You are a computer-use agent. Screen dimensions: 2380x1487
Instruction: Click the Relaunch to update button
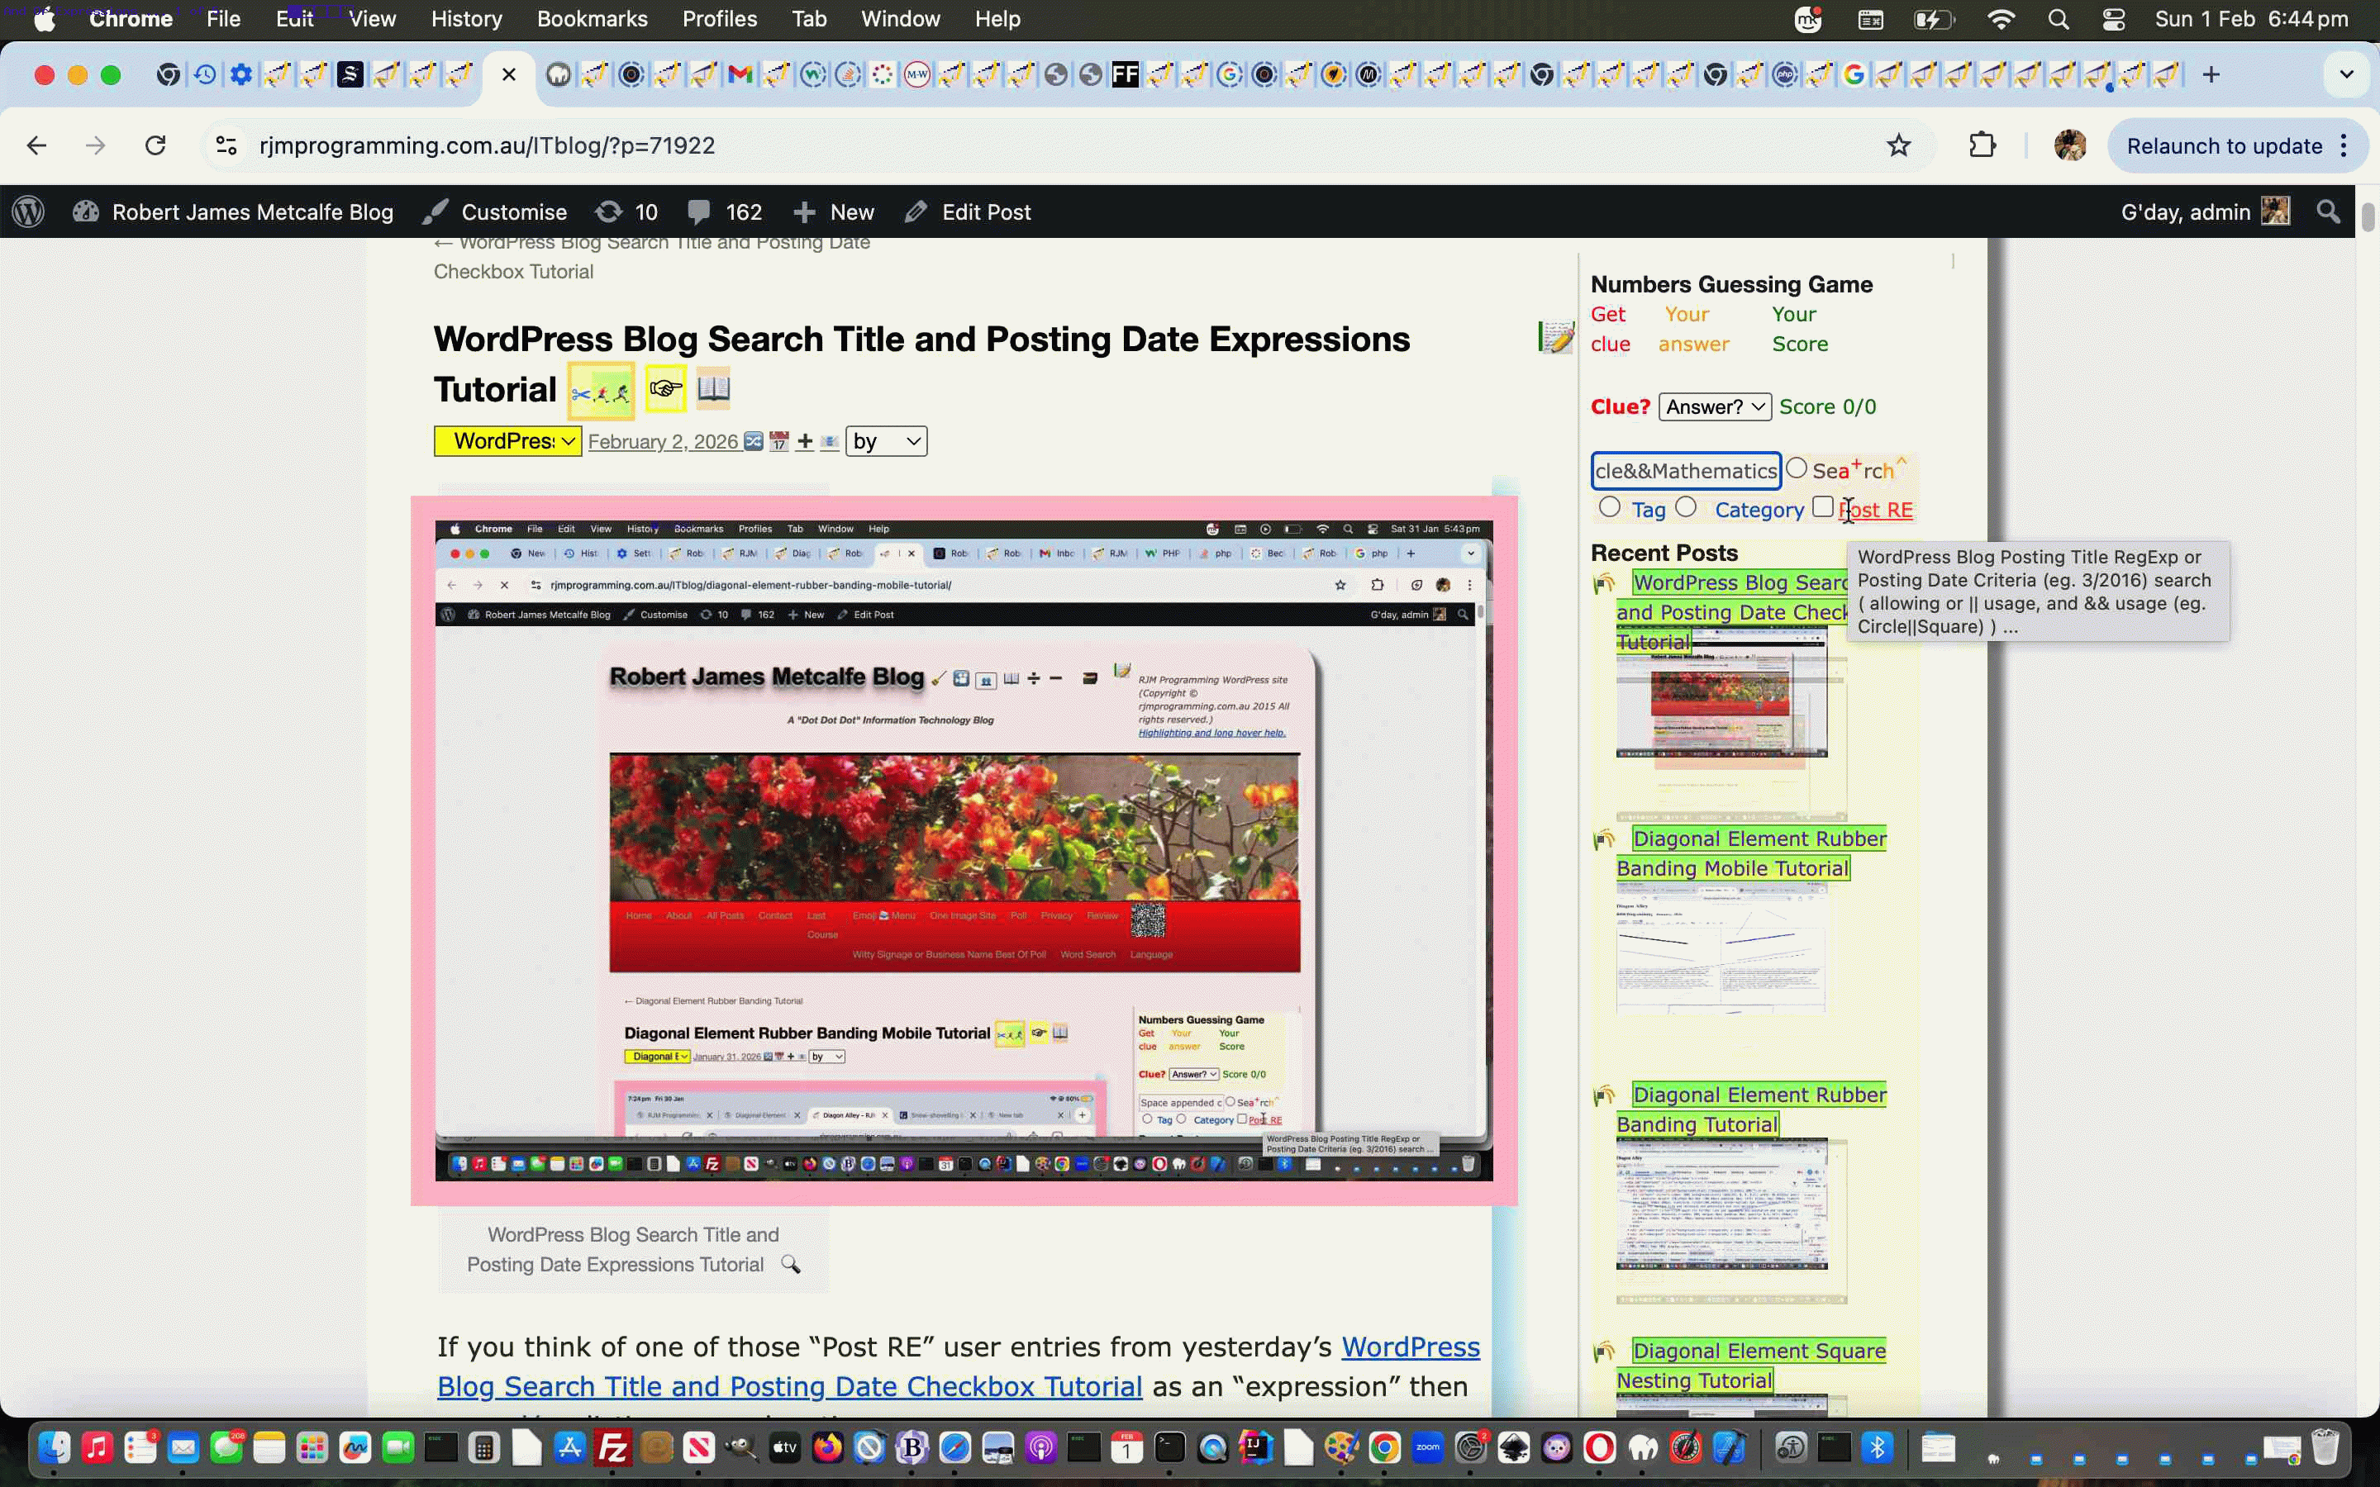[2225, 145]
